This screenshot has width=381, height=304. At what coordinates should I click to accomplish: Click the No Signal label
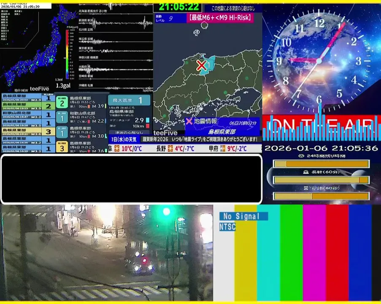tap(243, 216)
